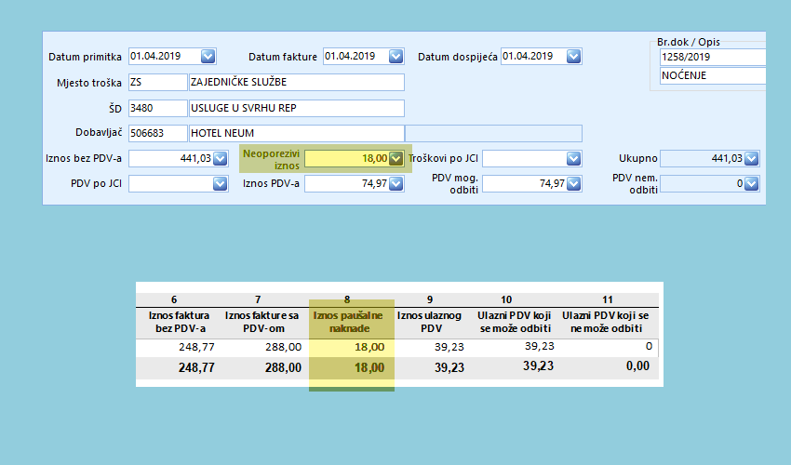This screenshot has width=791, height=465.
Task: Expand the Iznos PDV-a dropdown arrow
Action: (396, 183)
